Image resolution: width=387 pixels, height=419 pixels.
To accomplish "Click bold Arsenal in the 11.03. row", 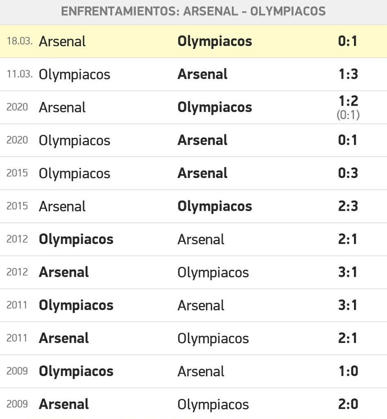I will [202, 74].
